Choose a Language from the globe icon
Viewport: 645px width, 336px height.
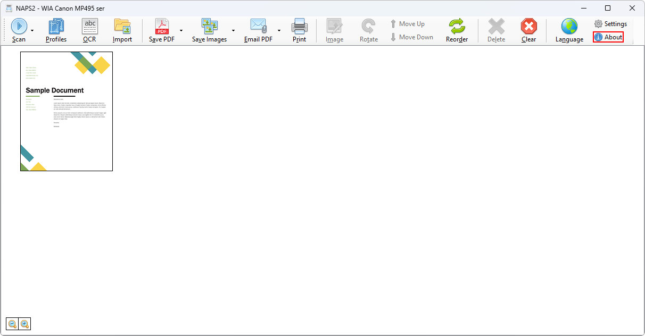569,30
